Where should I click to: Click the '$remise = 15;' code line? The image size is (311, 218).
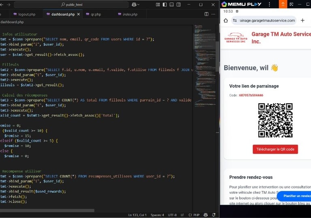[x=17, y=136]
